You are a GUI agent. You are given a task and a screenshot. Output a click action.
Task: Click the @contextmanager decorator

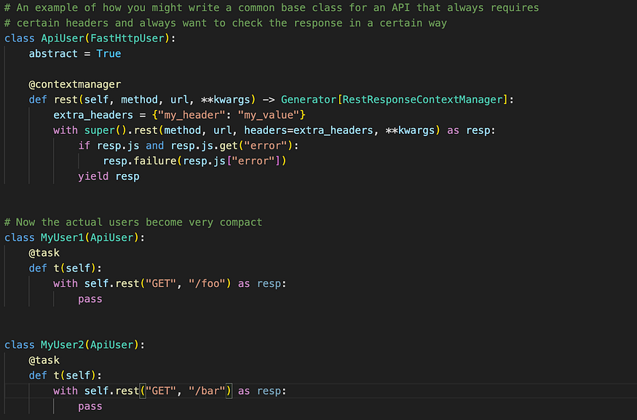pos(75,84)
